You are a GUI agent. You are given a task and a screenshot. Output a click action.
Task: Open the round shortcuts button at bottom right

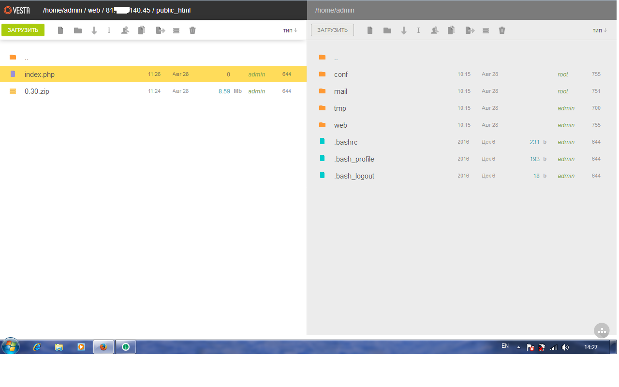tap(602, 331)
